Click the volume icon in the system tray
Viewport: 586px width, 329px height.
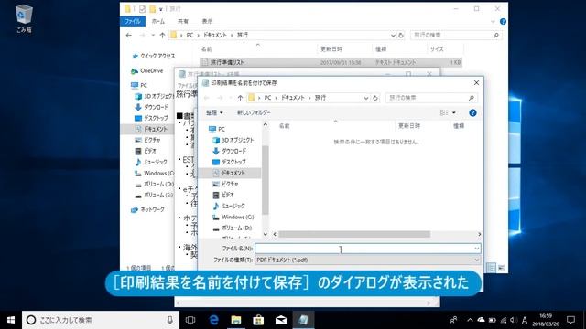514,320
